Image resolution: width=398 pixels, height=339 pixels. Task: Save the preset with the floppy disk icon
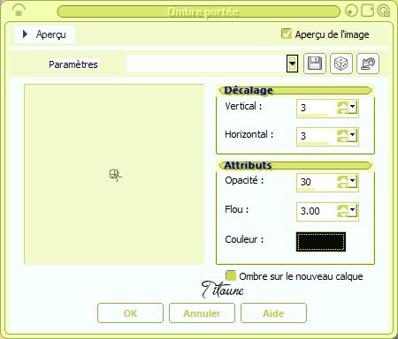pyautogui.click(x=315, y=64)
